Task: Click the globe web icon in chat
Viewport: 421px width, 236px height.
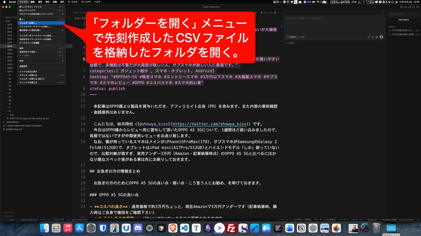Action: click(x=373, y=37)
